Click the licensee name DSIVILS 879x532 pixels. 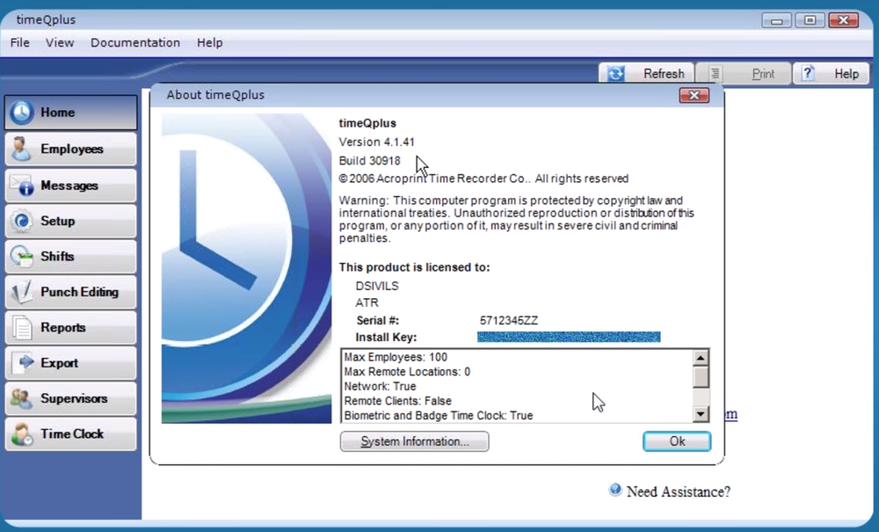377,286
